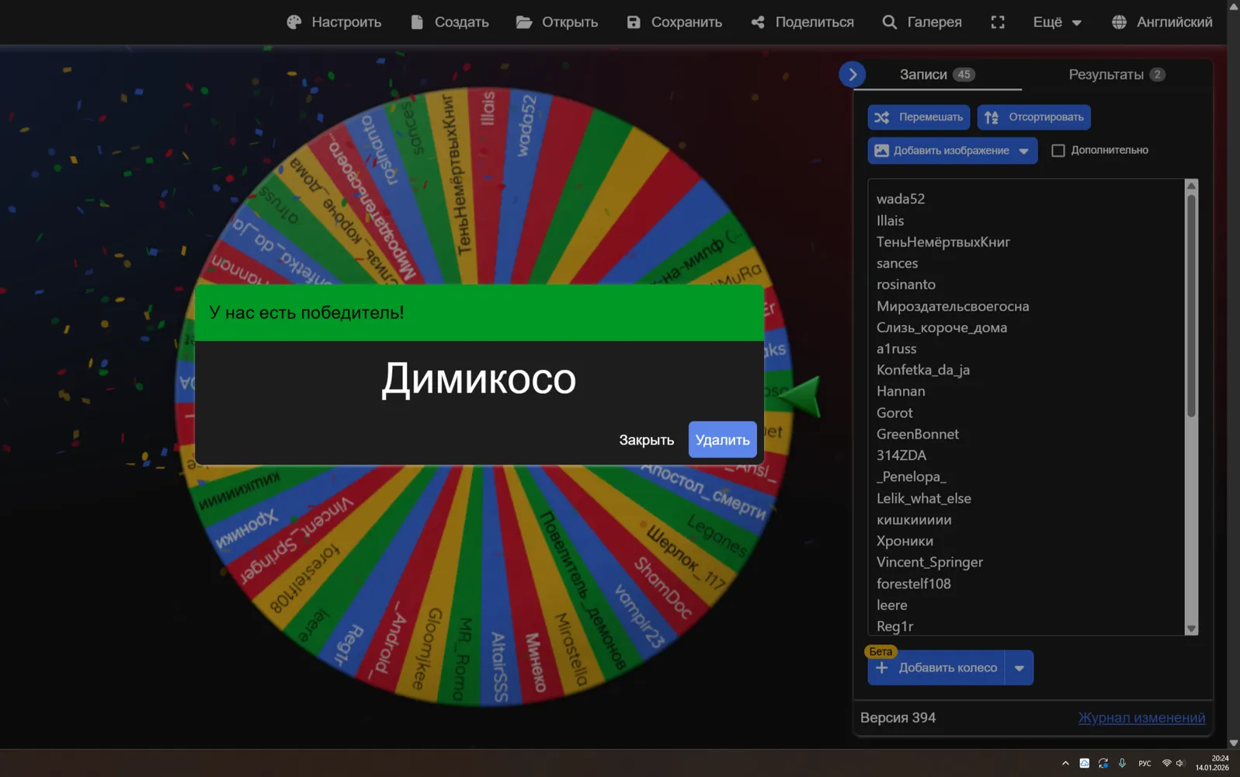
Task: Close the winner dialog with Закрыть
Action: pyautogui.click(x=646, y=440)
